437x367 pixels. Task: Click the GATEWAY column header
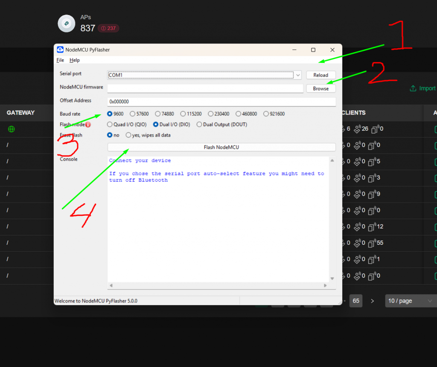coord(20,113)
